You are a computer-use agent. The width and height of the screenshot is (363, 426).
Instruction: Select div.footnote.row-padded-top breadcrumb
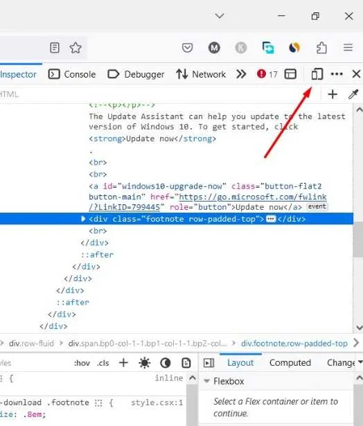(x=294, y=344)
